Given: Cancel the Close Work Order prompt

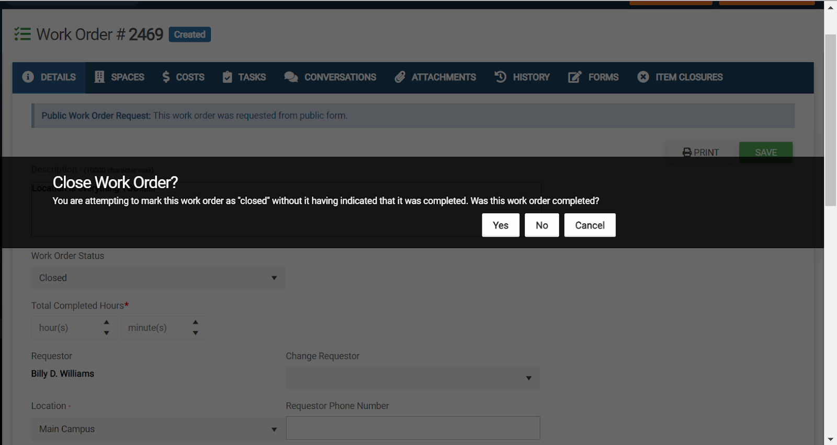Looking at the screenshot, I should point(590,225).
